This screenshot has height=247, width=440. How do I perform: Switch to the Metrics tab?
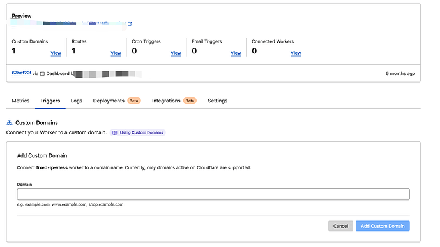point(20,101)
